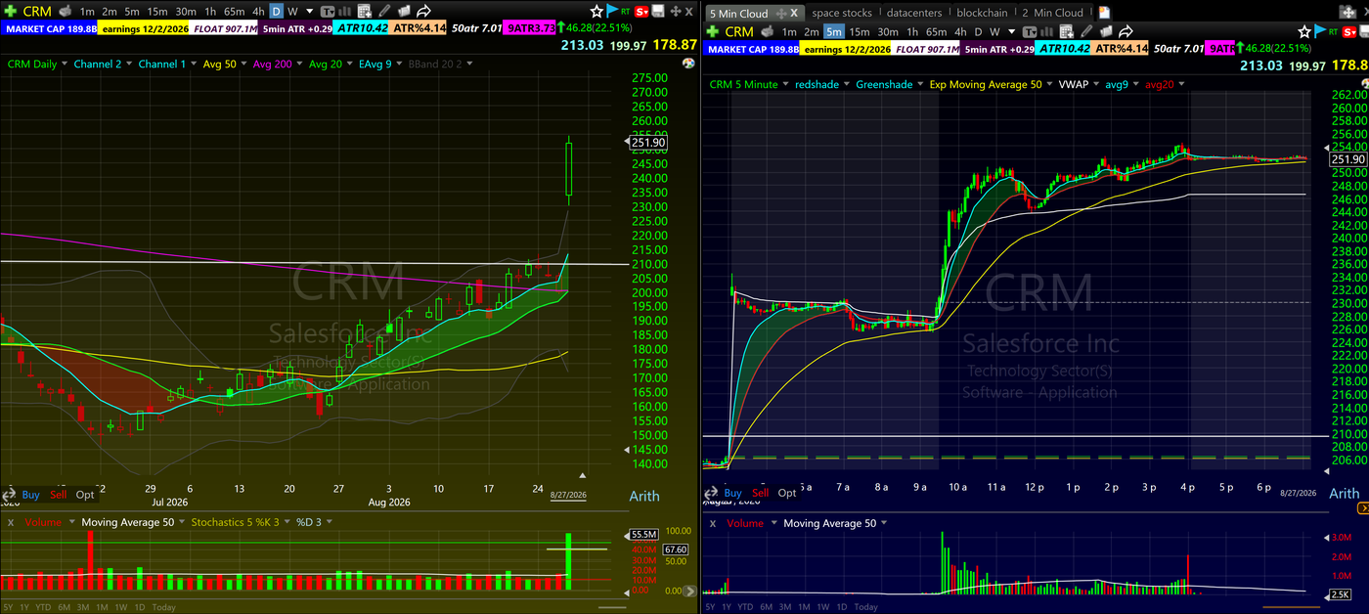Viewport: 1369px width, 614px height.
Task: Click the favorite star icon in left chart
Action: point(596,11)
